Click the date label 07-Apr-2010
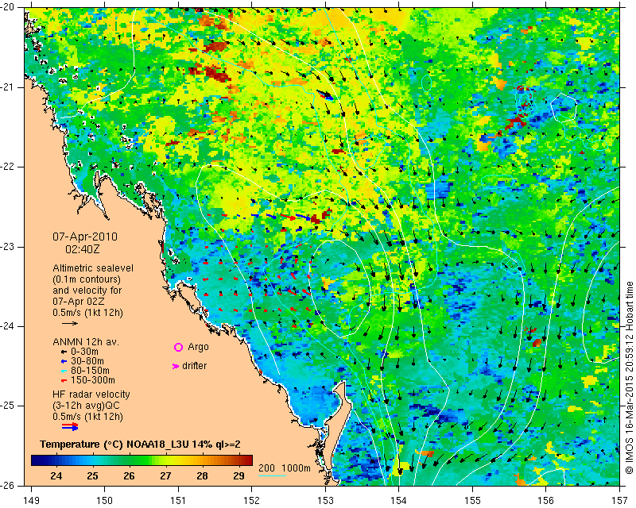This screenshot has width=636, height=508. (85, 237)
